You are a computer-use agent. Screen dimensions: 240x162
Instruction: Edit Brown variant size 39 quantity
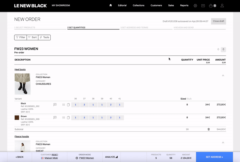tap(102, 118)
